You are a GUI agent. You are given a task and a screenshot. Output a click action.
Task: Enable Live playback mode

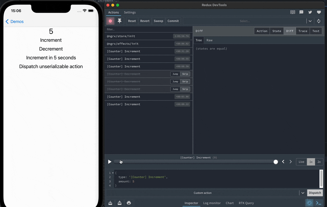coord(301,162)
